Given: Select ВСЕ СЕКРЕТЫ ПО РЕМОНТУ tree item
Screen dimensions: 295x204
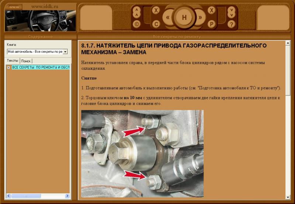Looking at the screenshot, I should coord(41,68).
